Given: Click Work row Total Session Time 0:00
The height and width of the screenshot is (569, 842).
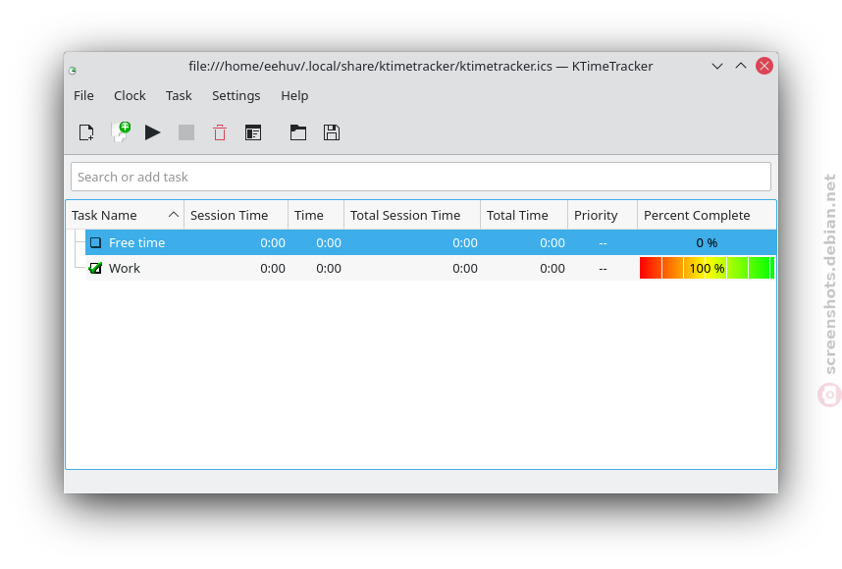Looking at the screenshot, I should [x=464, y=269].
